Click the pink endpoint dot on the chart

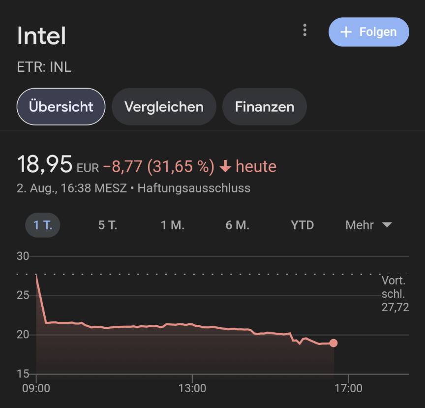pyautogui.click(x=334, y=343)
